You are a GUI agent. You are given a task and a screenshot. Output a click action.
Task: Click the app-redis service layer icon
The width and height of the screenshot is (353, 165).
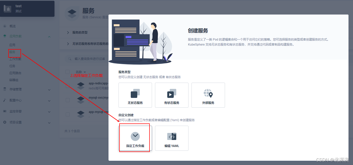[x=81, y=86]
